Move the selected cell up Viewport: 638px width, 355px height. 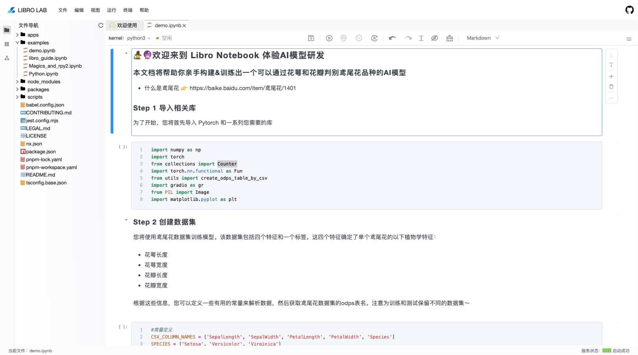tap(611, 55)
